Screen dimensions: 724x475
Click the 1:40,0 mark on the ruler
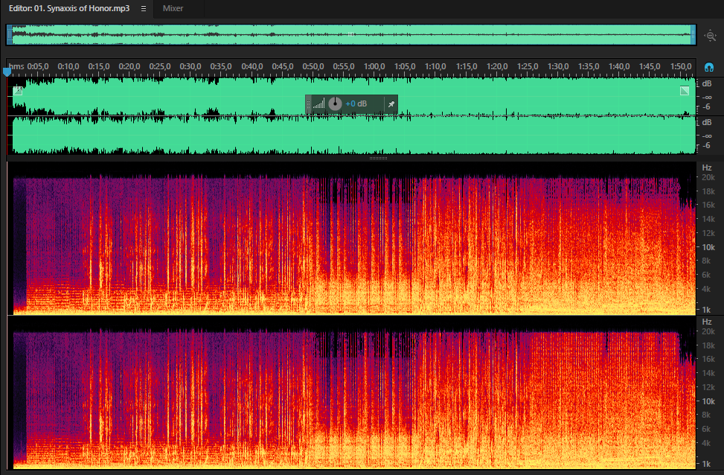point(619,66)
